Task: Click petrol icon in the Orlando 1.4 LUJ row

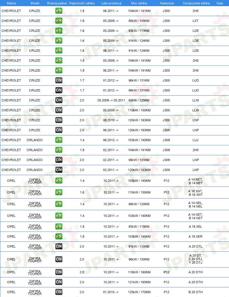Action: [x=59, y=140]
